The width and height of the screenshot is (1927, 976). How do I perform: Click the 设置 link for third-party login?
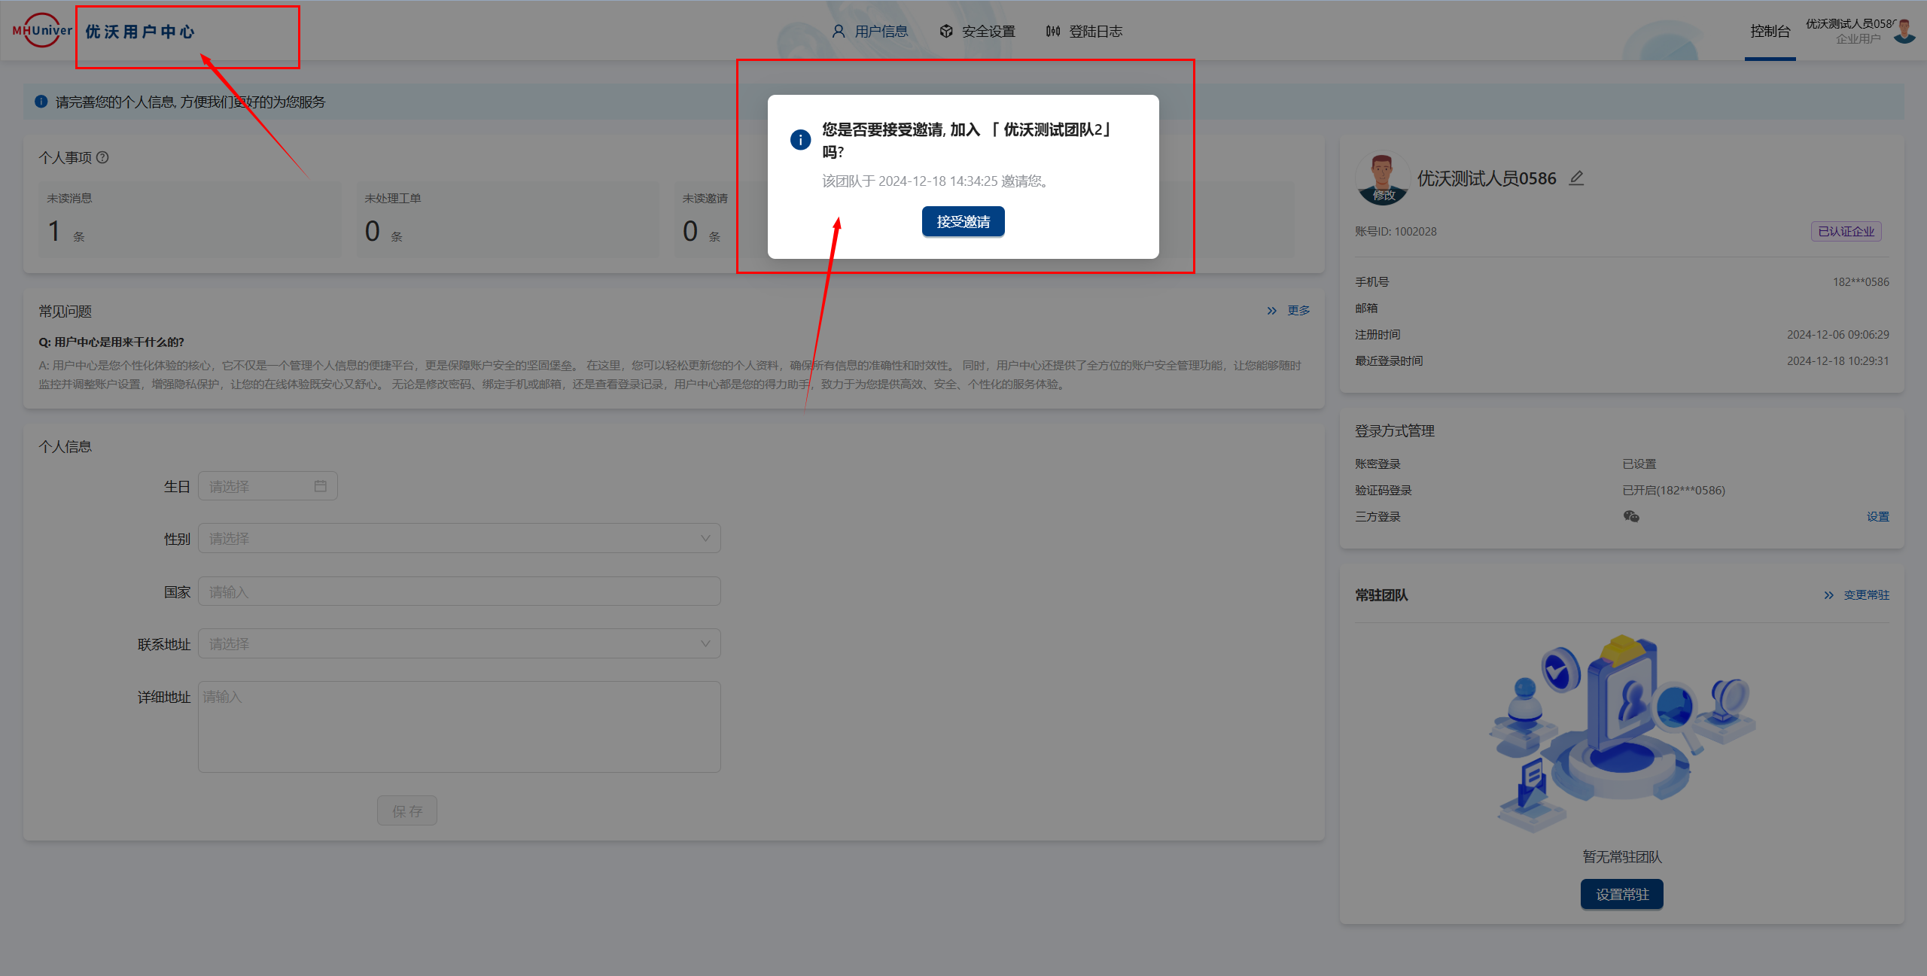1877,517
